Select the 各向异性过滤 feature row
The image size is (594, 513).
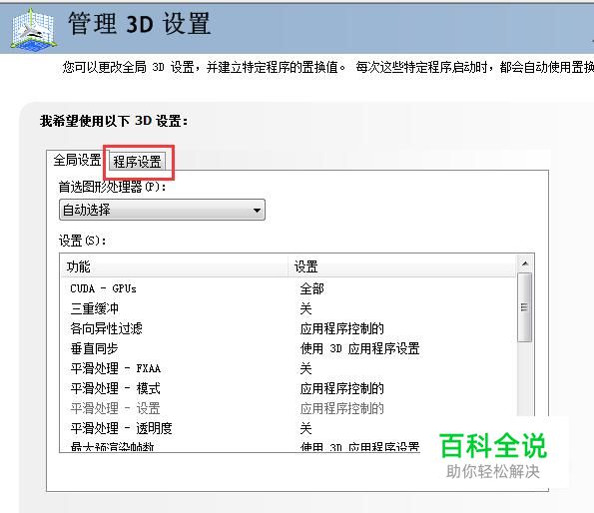(x=289, y=328)
